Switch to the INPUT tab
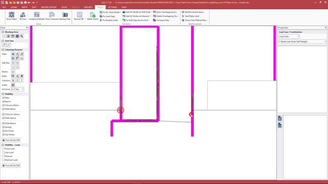This screenshot has width=328, height=184. [25, 7]
